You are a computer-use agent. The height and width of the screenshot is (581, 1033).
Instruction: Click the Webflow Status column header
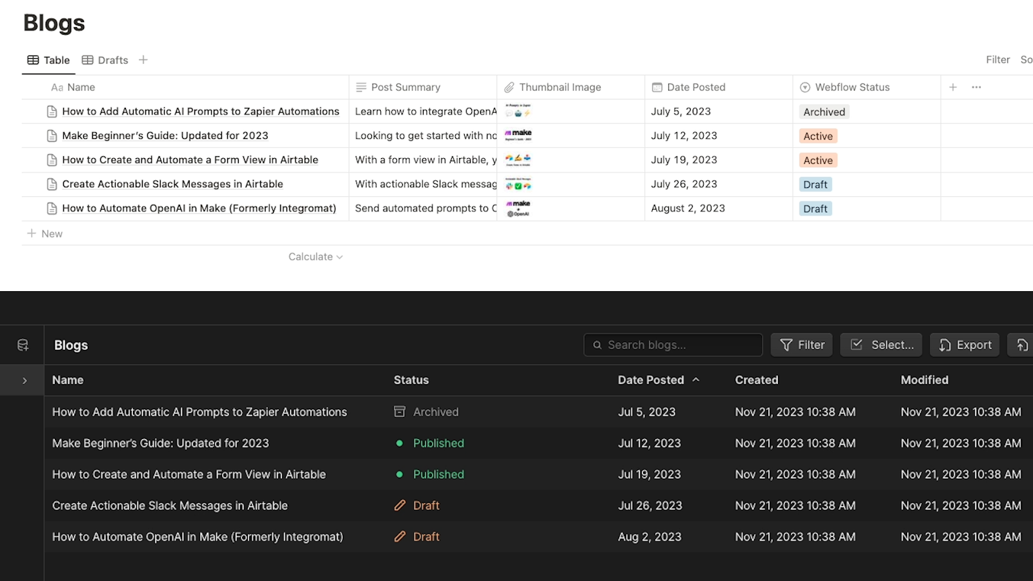click(x=845, y=87)
